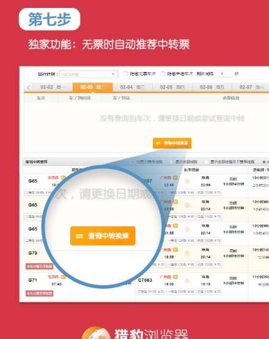Edit the refresh interval seconds field
Screen dimensions: 269x339
tap(224, 74)
